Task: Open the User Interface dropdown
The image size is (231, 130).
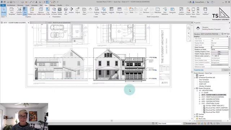Action: pos(205,11)
